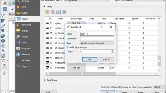The image size is (166, 93).
Task: Toggle editing mode pencil icon in Fields toolbar
Action: click(59, 12)
